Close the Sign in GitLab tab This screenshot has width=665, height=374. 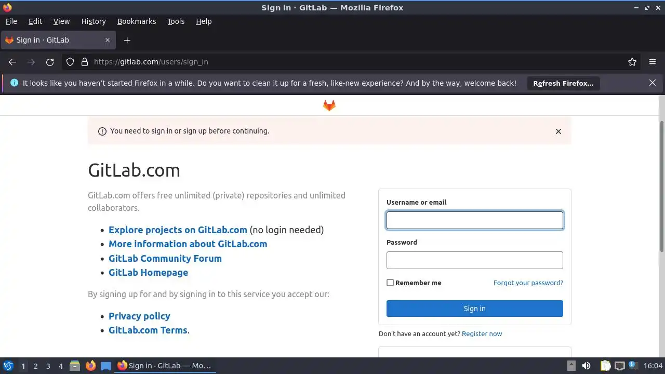(108, 40)
